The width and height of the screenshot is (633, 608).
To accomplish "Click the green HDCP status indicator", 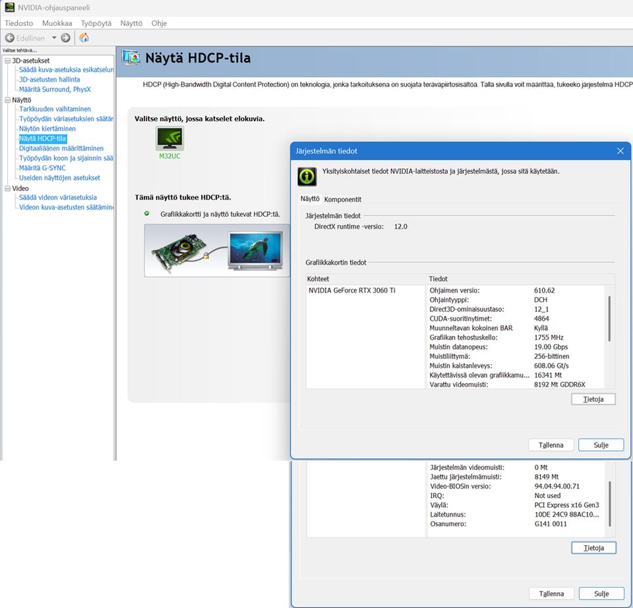I will [x=147, y=213].
